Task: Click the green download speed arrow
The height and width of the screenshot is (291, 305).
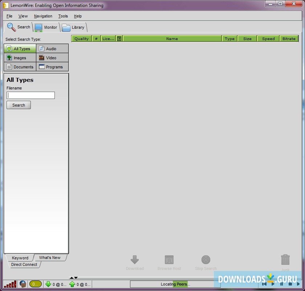Action: 48,284
